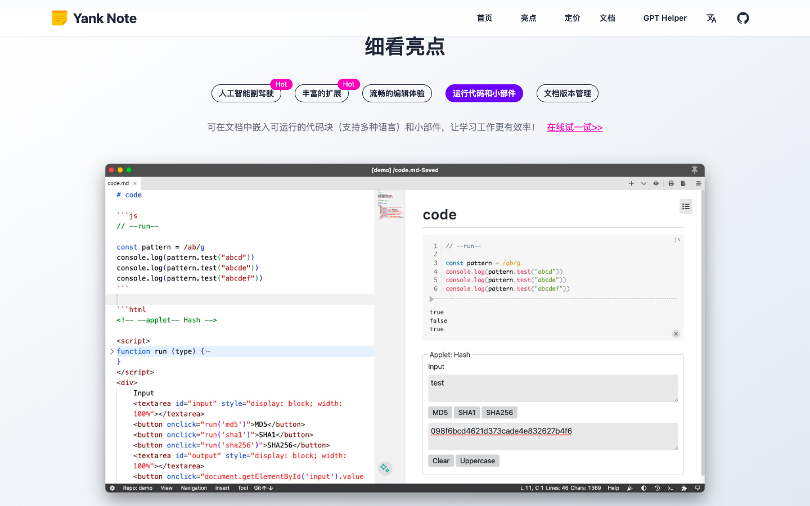The width and height of the screenshot is (810, 506).
Task: Run the js code block with the play triangle
Action: click(431, 300)
